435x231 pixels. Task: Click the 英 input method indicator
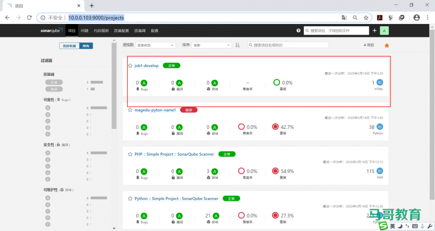pyautogui.click(x=392, y=226)
